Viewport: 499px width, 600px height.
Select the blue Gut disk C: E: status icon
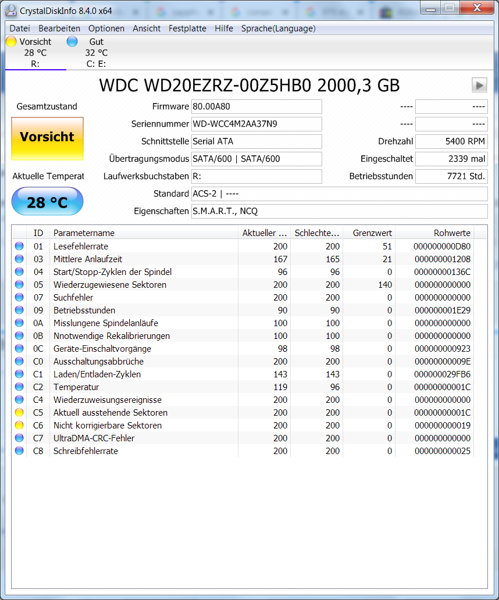point(72,41)
